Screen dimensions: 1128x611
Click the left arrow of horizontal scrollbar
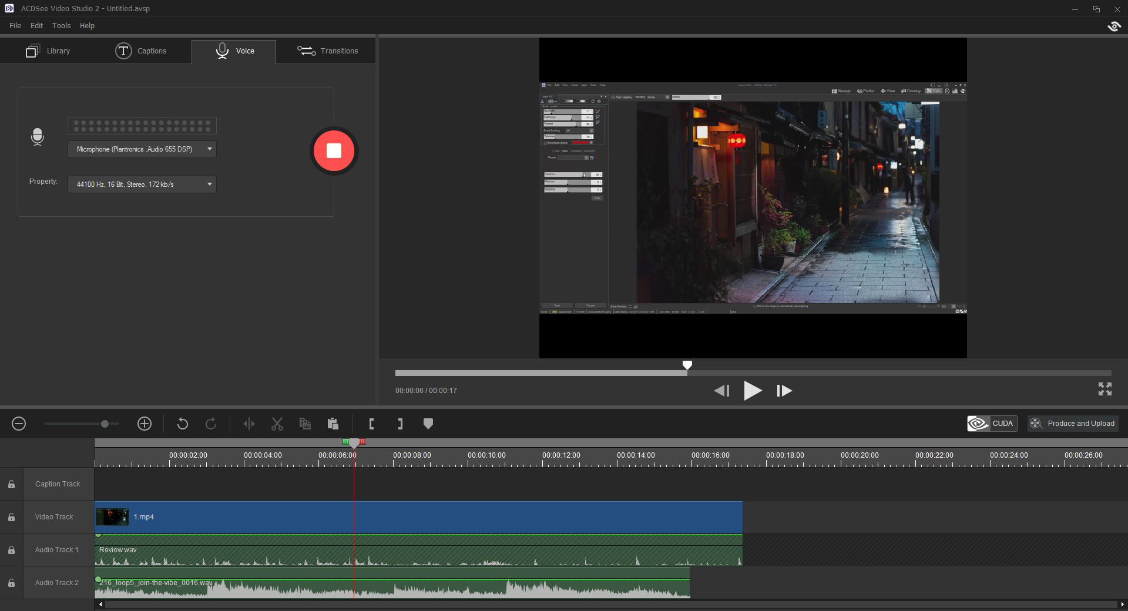[100, 604]
